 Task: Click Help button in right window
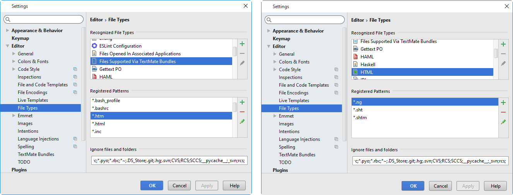(496, 186)
